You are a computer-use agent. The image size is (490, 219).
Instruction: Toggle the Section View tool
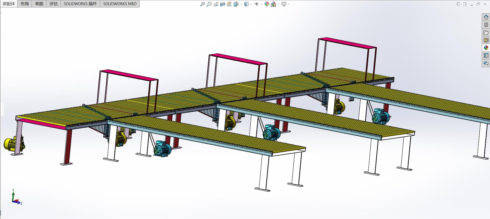(x=223, y=4)
